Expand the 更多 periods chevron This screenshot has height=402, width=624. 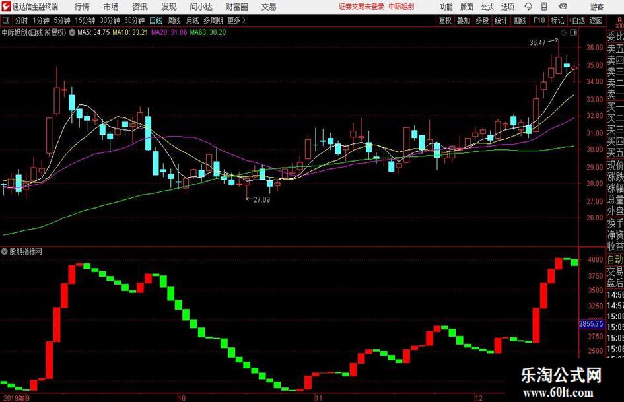(244, 20)
